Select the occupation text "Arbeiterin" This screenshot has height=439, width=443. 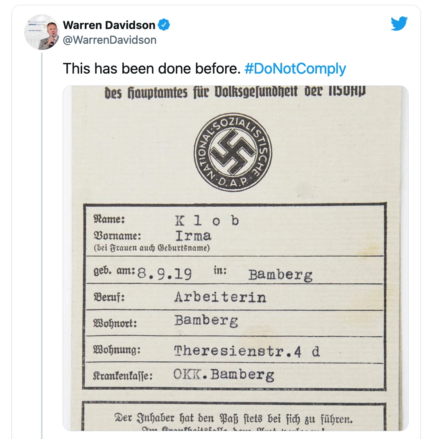(220, 297)
